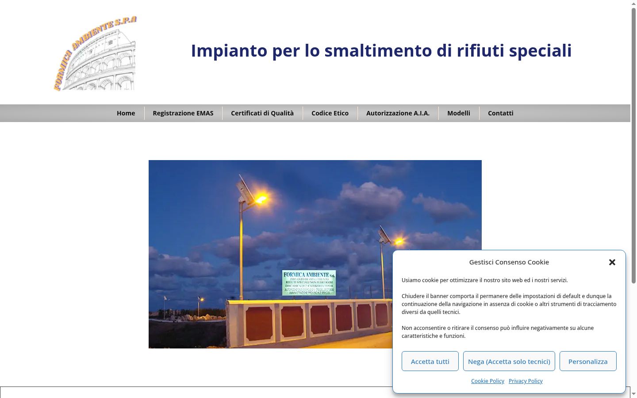637x398 pixels.
Task: Click paragraph starting 'Chiudere il banner comporta'
Action: (509, 304)
